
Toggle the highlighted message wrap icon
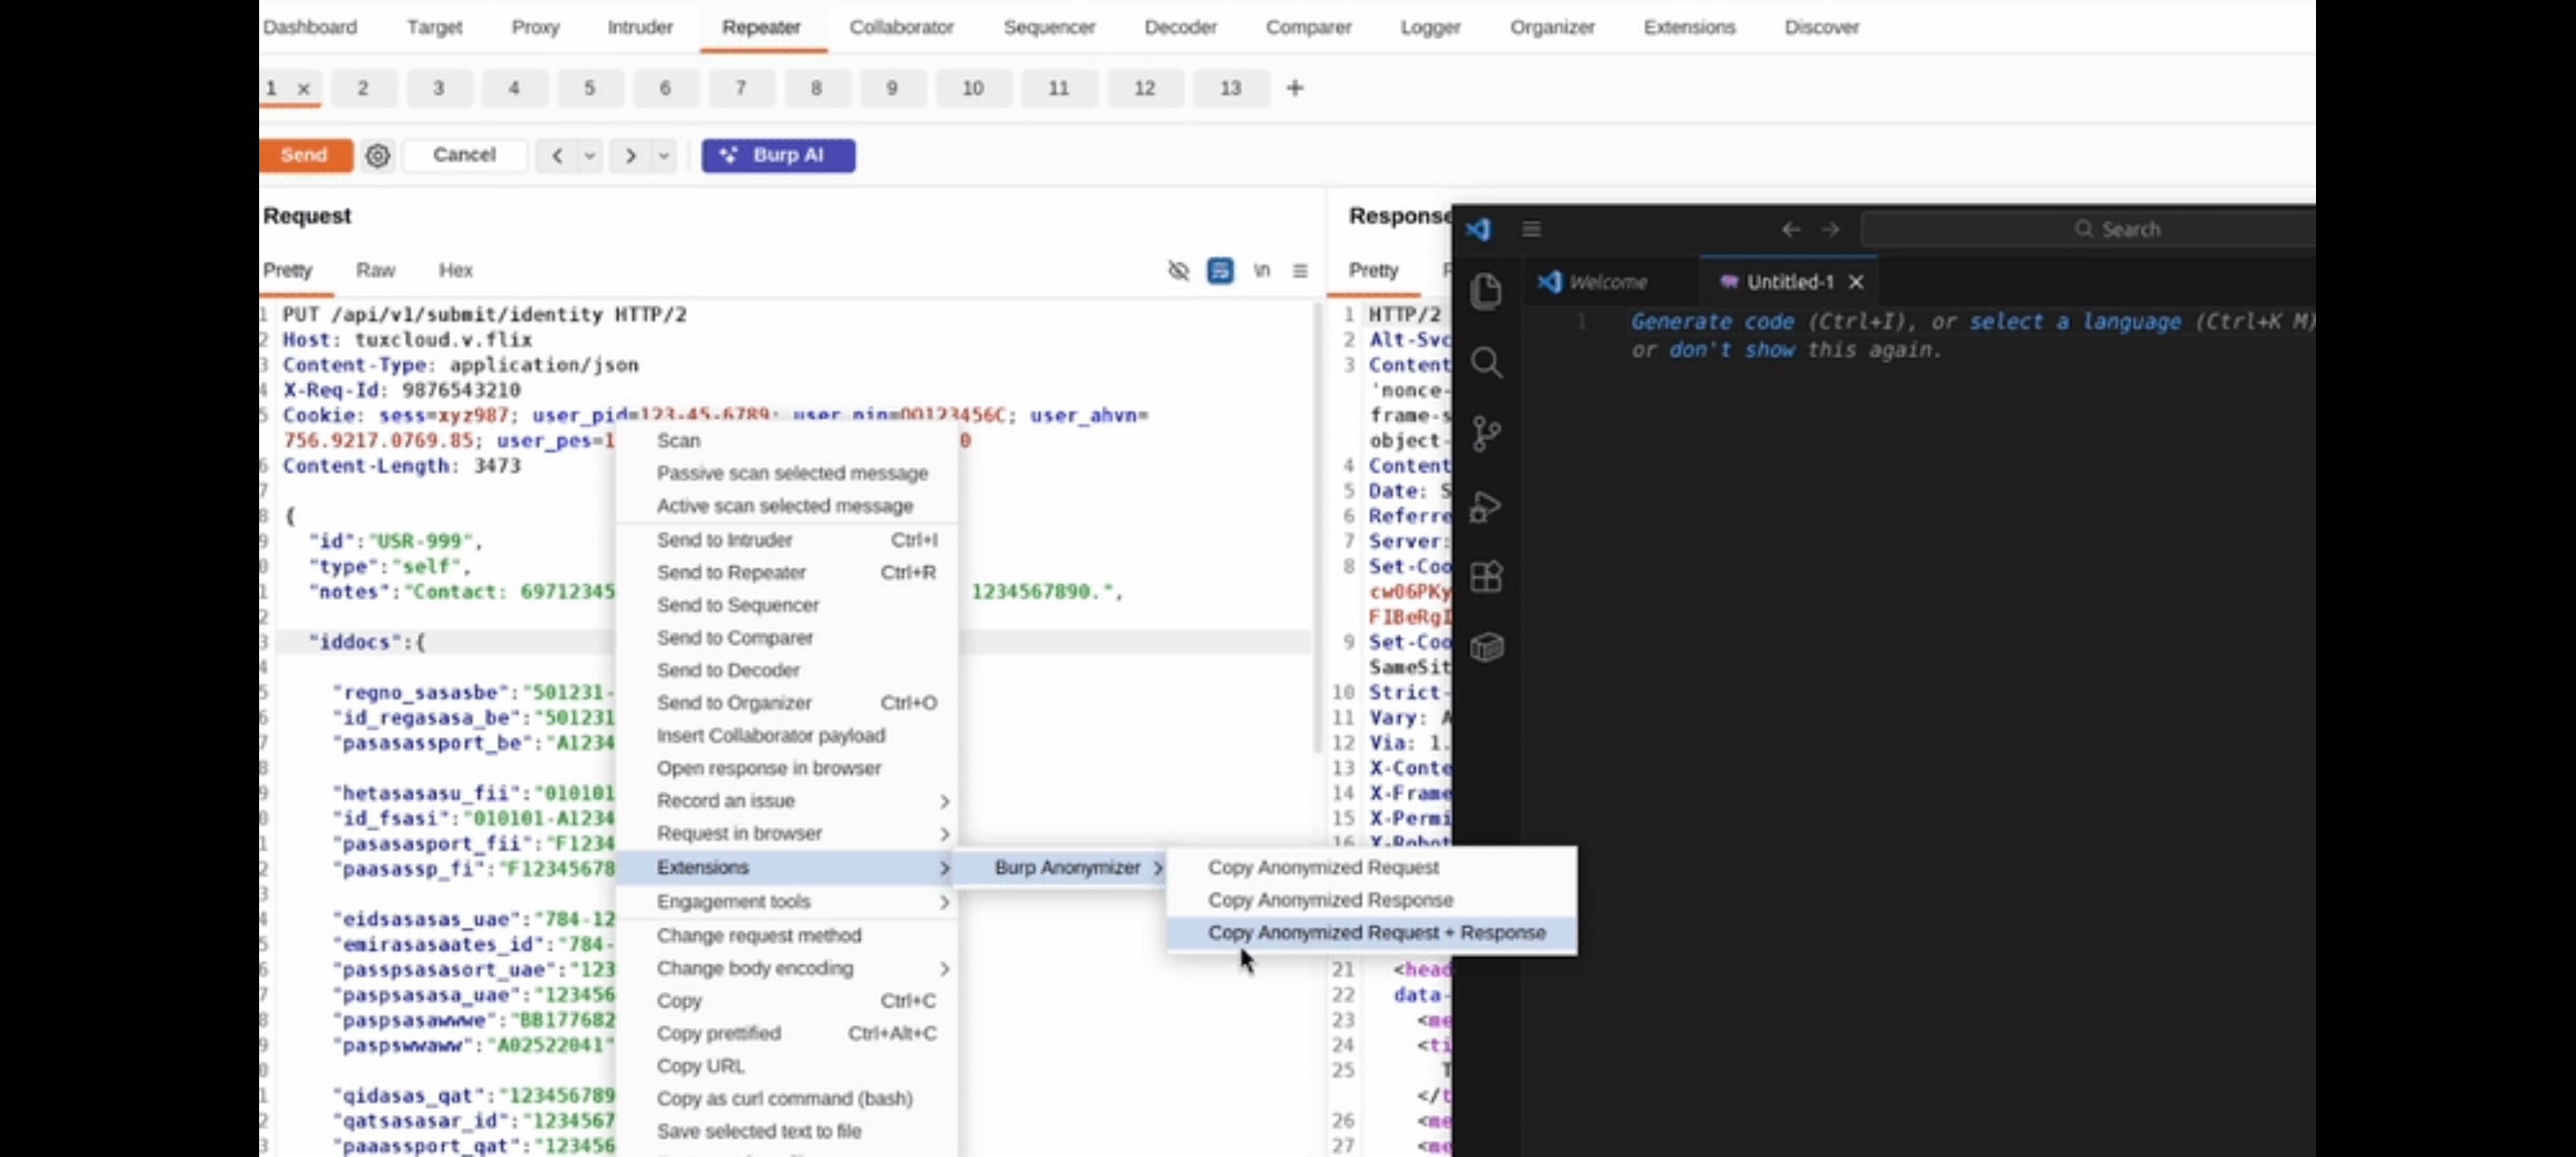coord(1219,271)
